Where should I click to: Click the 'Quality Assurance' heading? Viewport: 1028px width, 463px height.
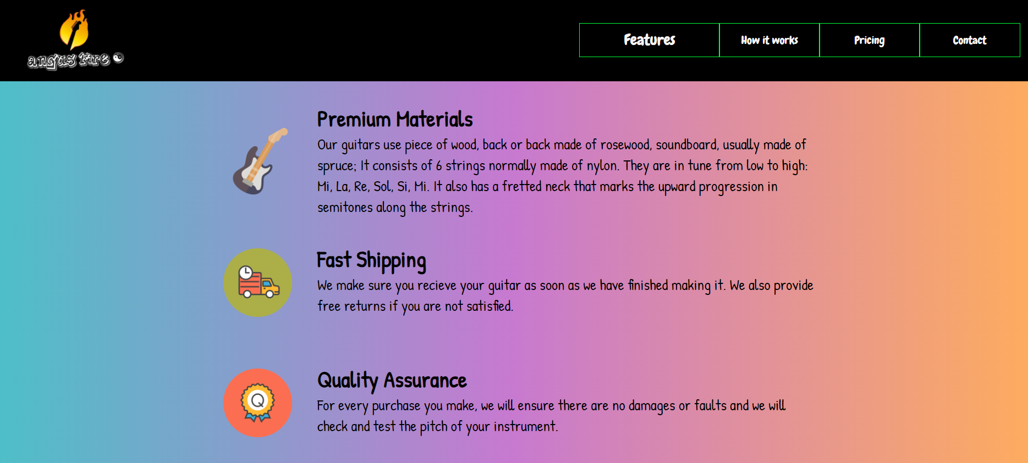[x=392, y=380]
